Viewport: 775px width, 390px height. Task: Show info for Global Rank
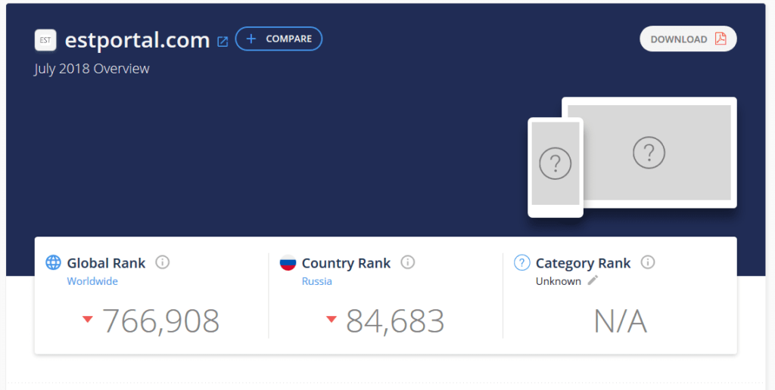click(163, 262)
